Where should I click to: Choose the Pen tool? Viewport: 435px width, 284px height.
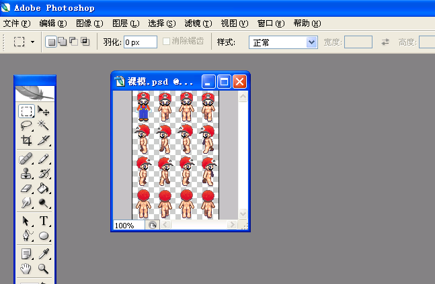(26, 236)
